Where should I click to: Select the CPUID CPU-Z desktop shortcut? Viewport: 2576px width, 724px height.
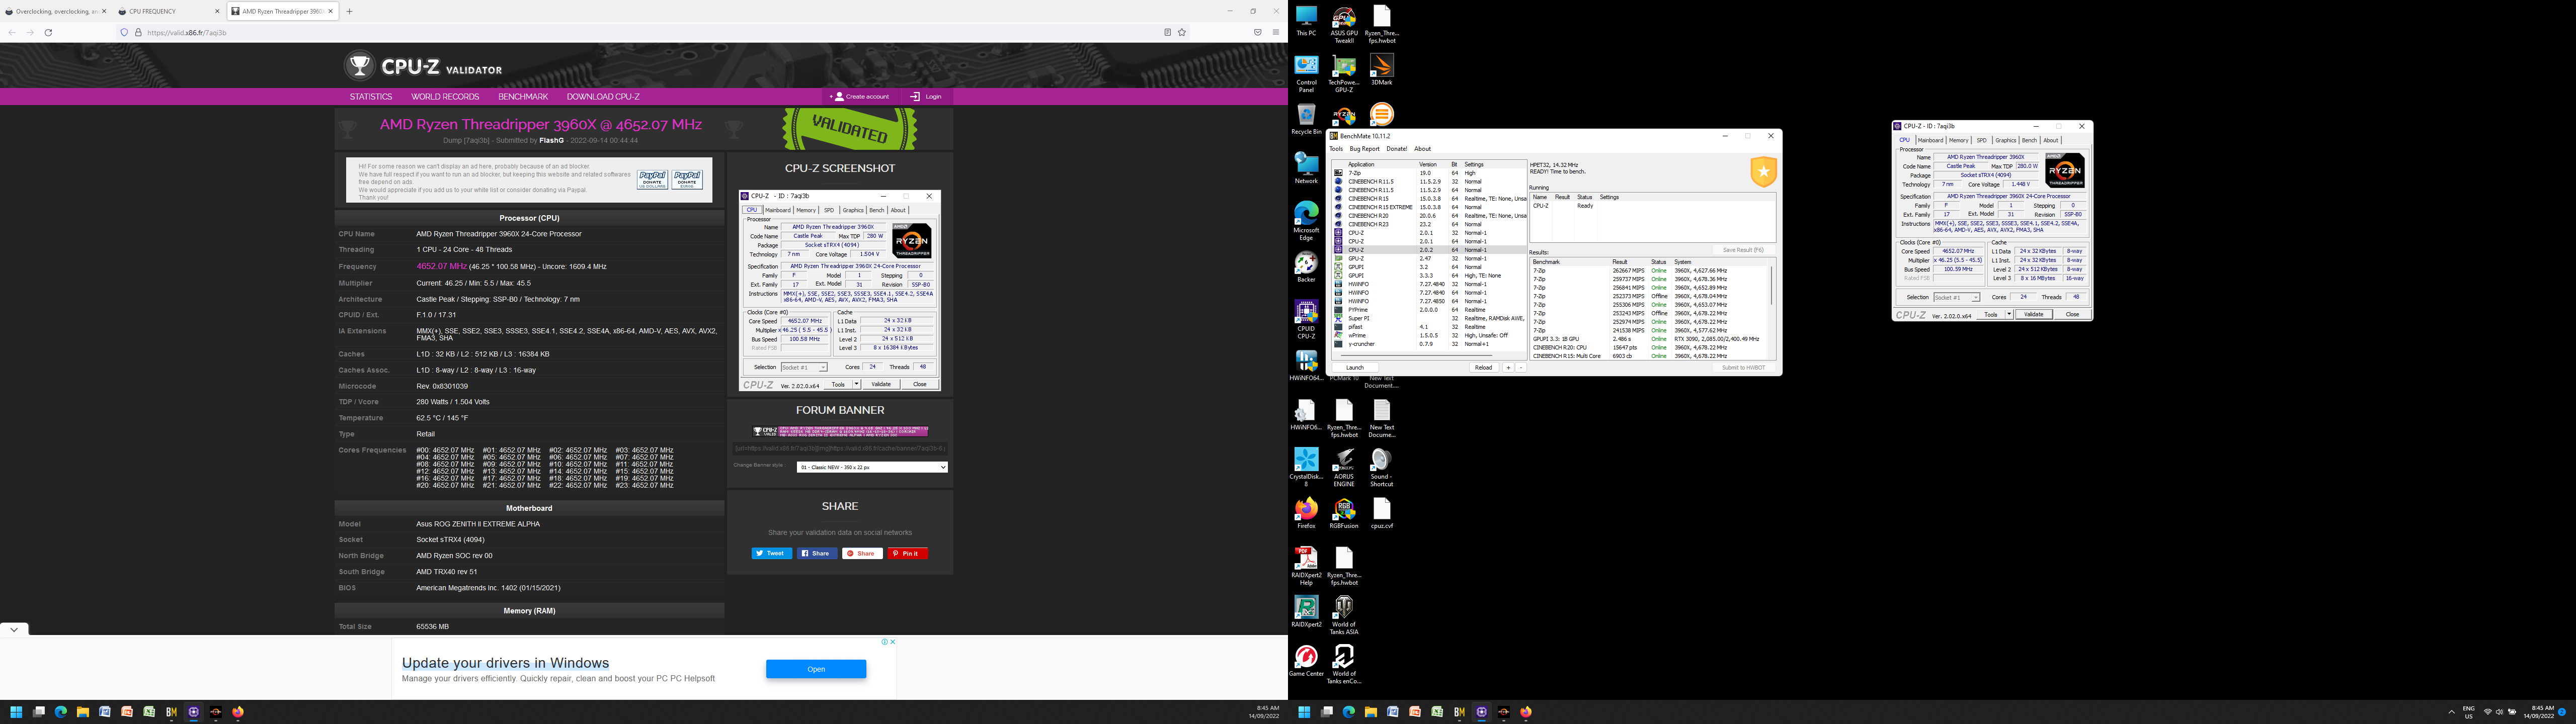1306,320
